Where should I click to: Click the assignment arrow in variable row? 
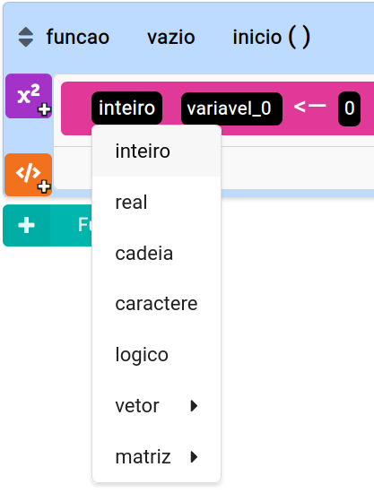click(x=309, y=107)
